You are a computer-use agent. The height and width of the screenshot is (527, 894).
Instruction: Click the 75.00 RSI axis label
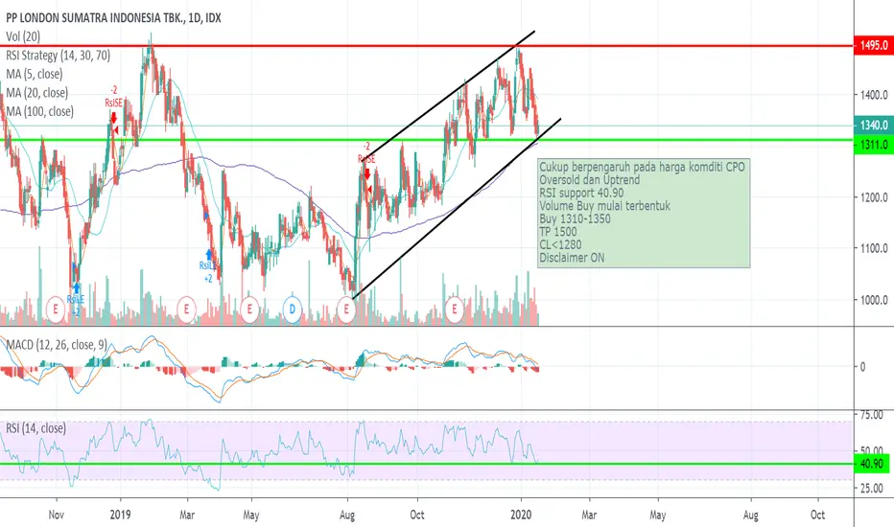pyautogui.click(x=872, y=415)
